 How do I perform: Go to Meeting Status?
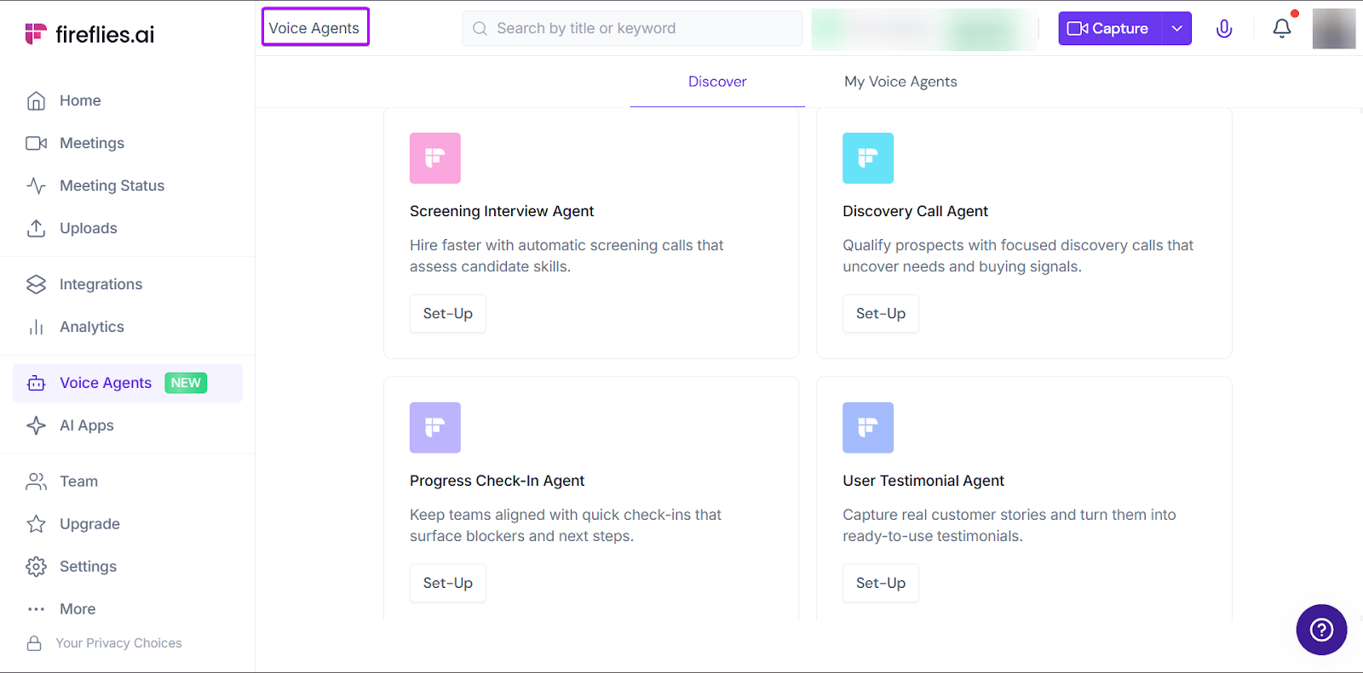(x=112, y=185)
